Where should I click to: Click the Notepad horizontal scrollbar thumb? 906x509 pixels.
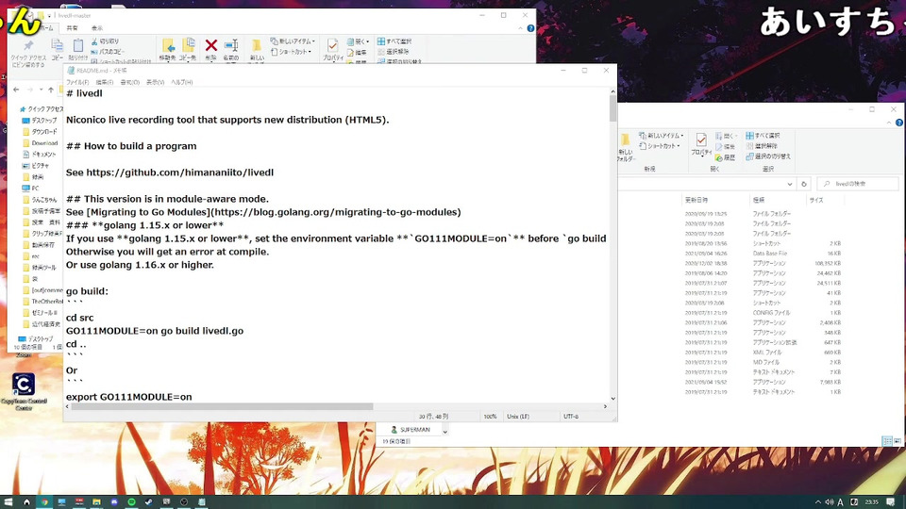(x=222, y=407)
